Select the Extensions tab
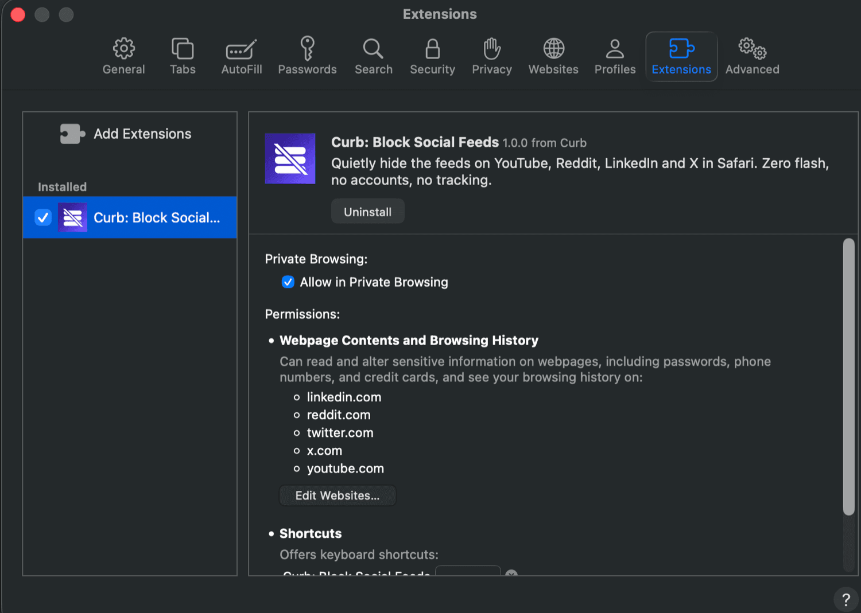The image size is (861, 613). point(681,57)
